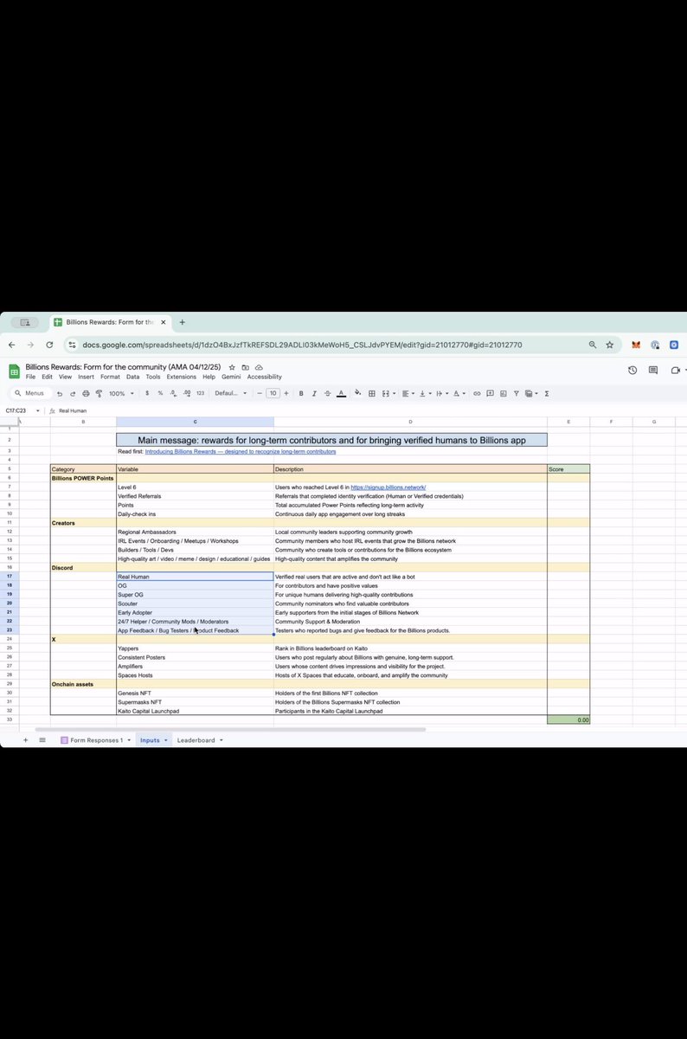Open a new browser tab
This screenshot has height=1039, width=687.
[182, 322]
